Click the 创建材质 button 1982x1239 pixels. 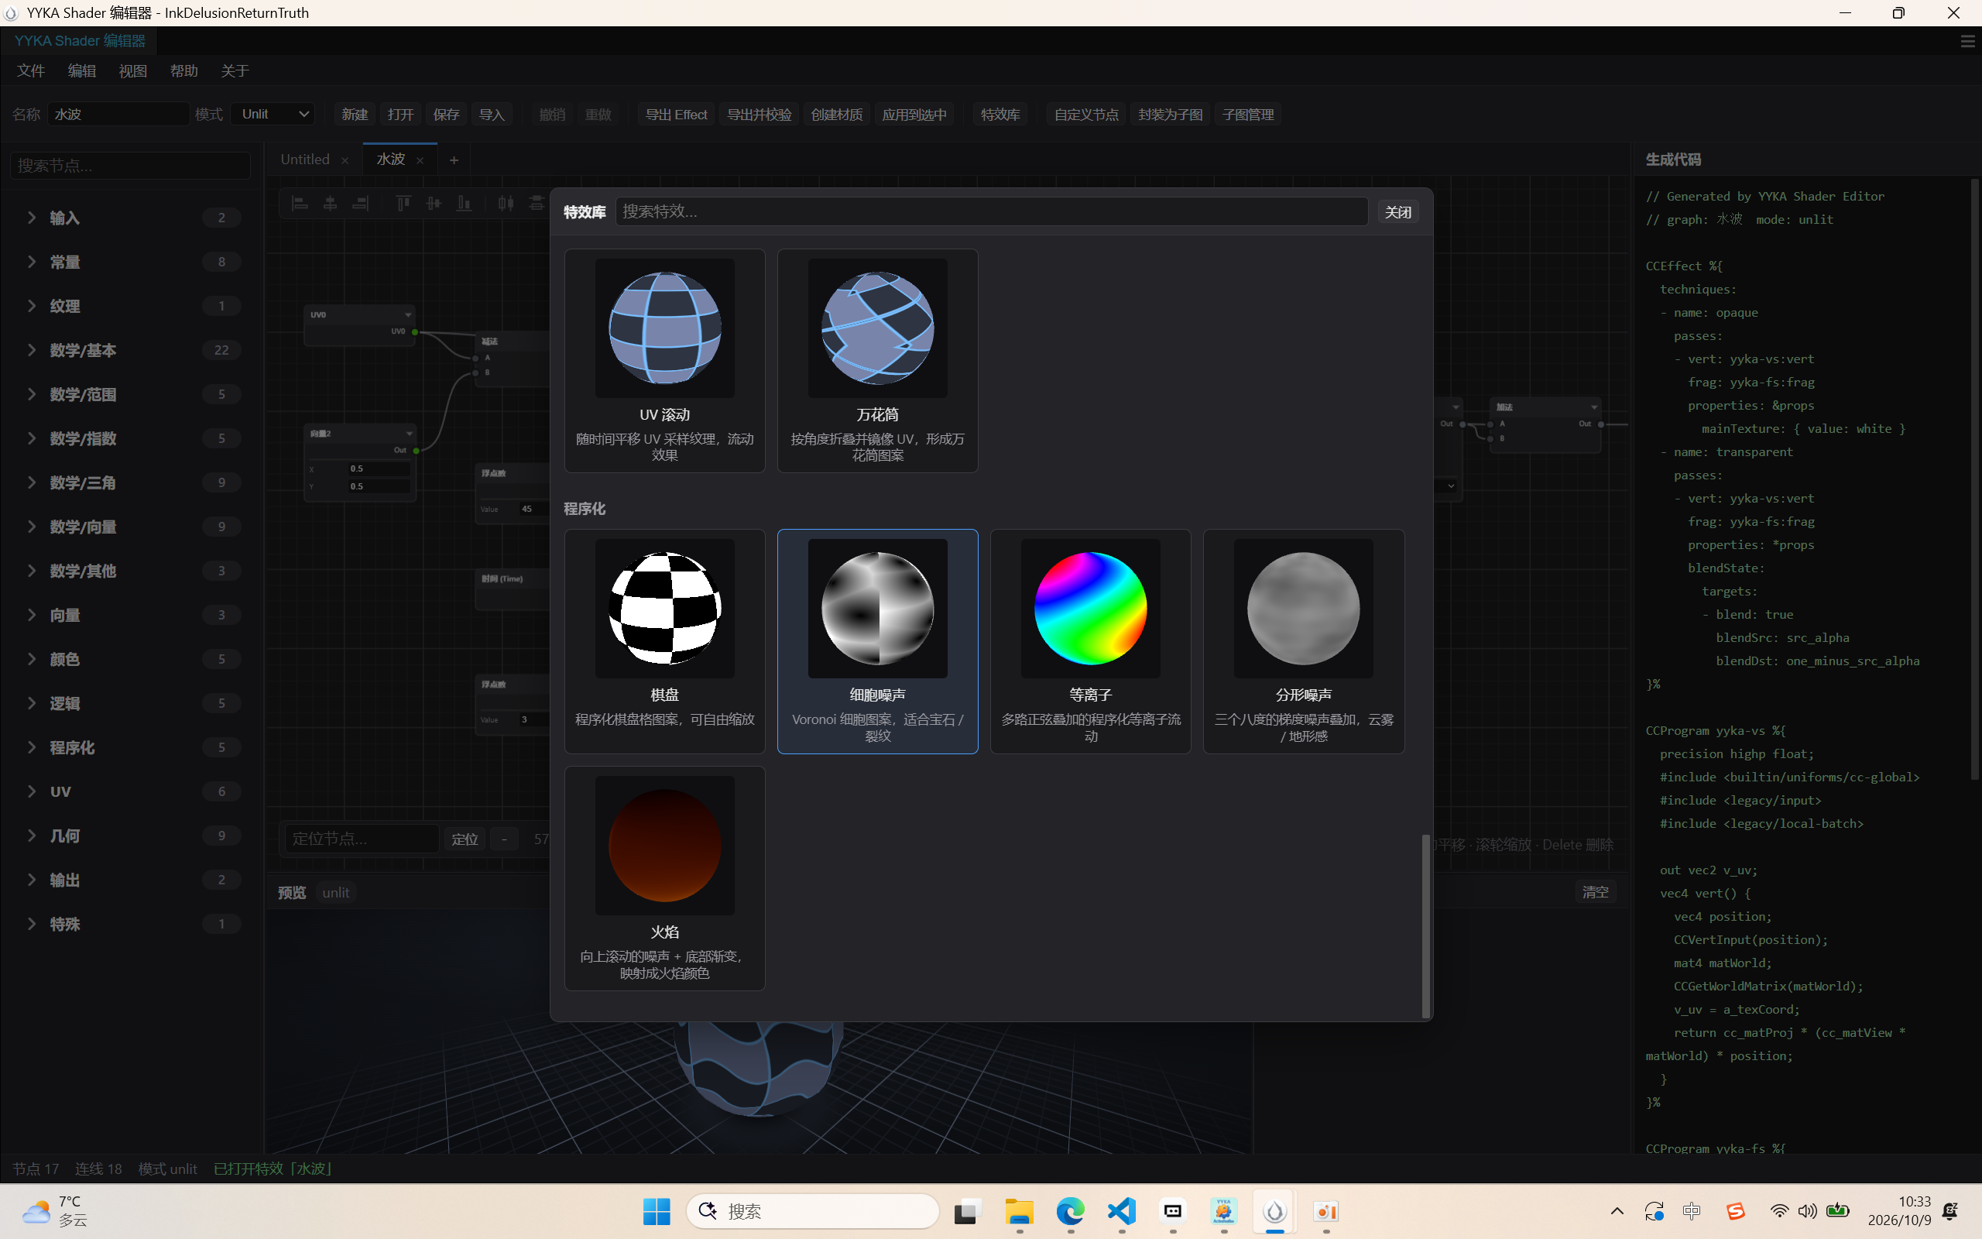pyautogui.click(x=835, y=114)
